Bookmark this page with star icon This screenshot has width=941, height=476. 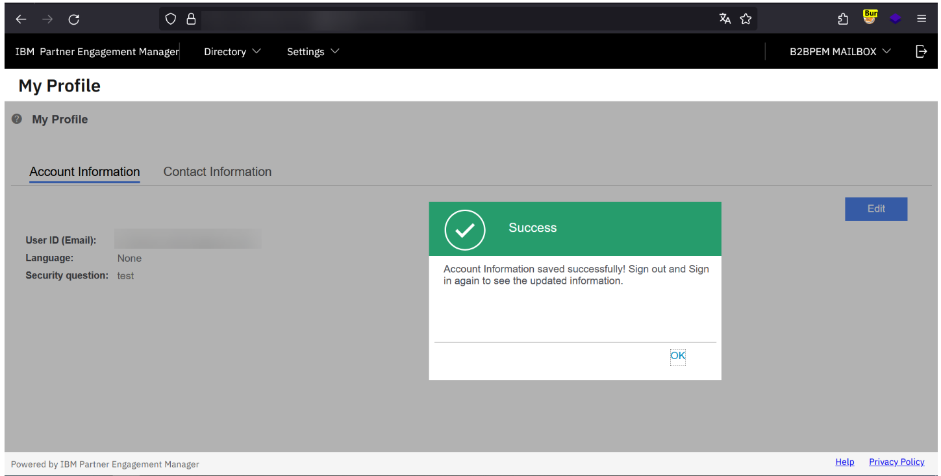(x=746, y=19)
